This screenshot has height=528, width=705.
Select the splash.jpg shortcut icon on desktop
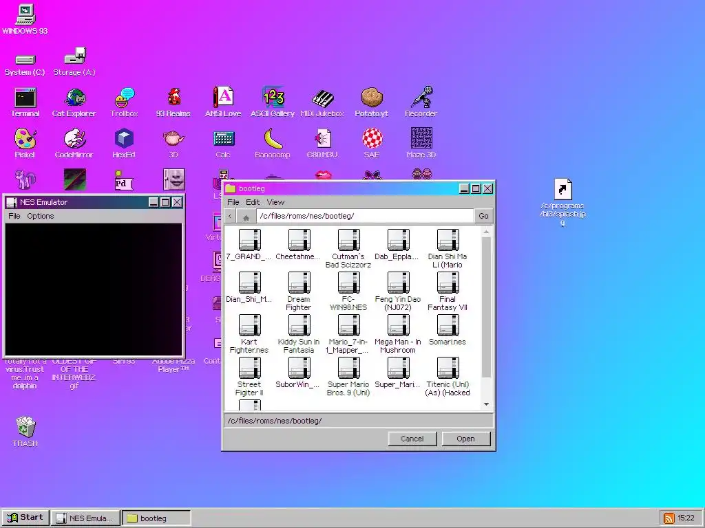pyautogui.click(x=562, y=202)
